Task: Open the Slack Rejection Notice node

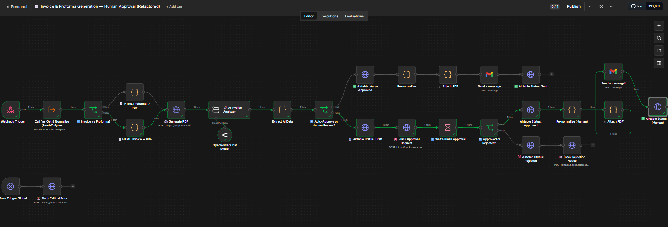Action: pos(572,145)
